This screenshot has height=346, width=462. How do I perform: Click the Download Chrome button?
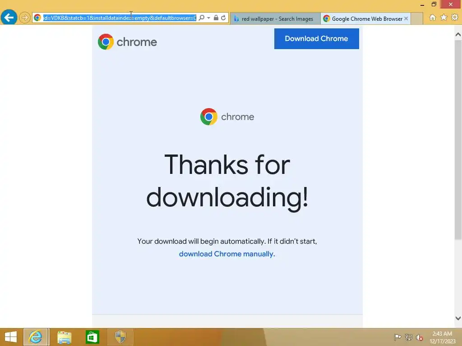(x=316, y=39)
